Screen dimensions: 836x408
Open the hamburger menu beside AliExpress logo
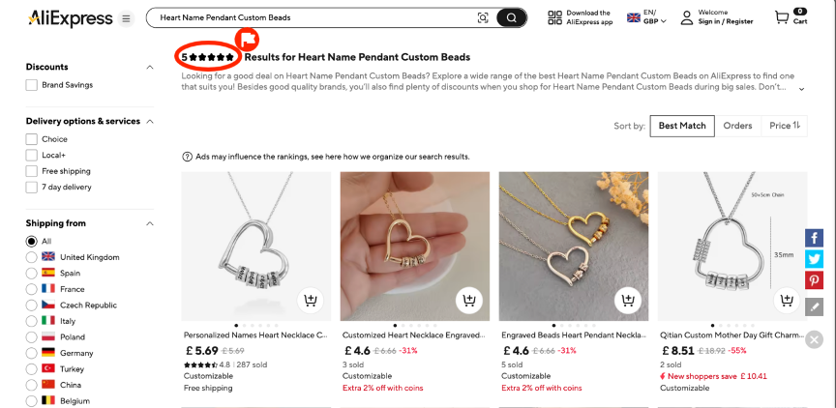pyautogui.click(x=126, y=18)
